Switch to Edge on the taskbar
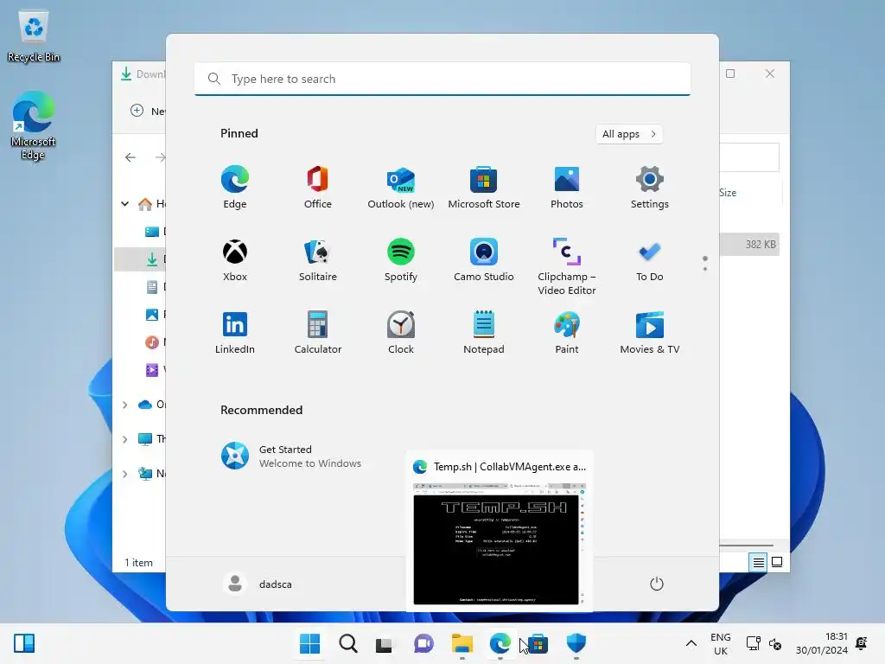This screenshot has width=885, height=664. point(500,643)
